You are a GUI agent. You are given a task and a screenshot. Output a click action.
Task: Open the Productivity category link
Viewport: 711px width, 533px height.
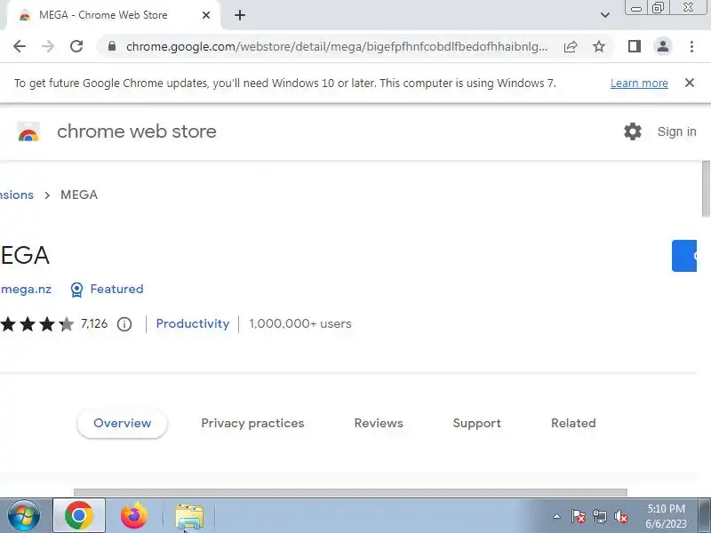(193, 323)
